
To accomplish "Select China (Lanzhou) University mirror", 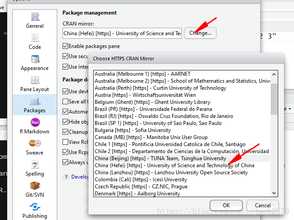I will (x=182, y=172).
